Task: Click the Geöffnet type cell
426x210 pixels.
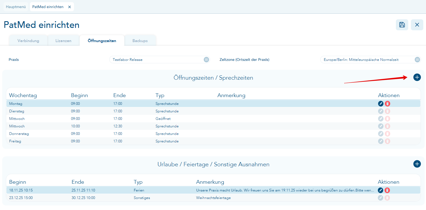Action: [x=163, y=119]
